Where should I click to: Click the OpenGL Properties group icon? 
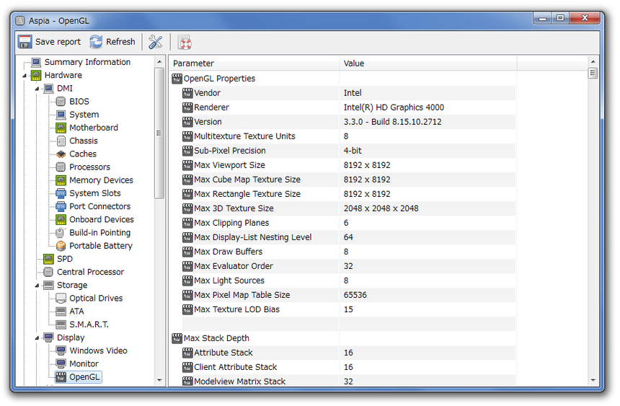click(x=177, y=79)
